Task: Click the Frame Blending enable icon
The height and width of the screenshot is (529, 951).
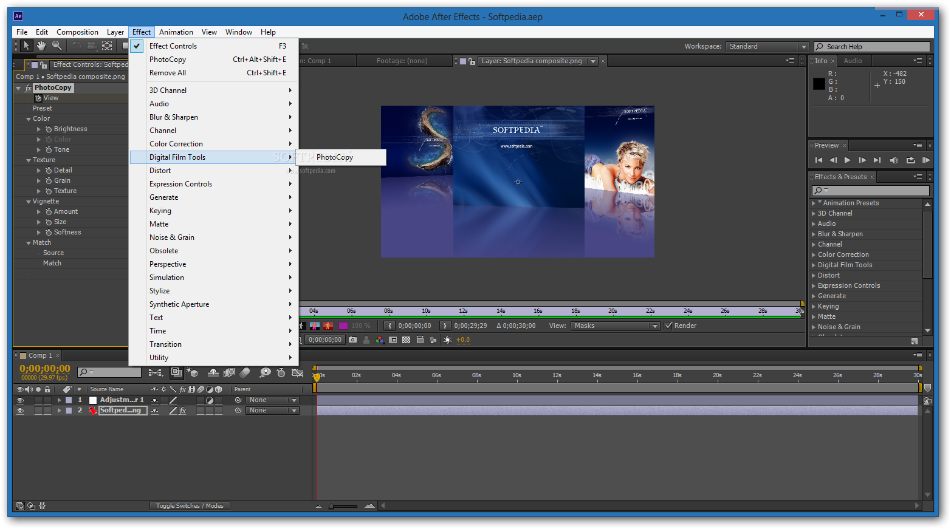Action: (229, 372)
